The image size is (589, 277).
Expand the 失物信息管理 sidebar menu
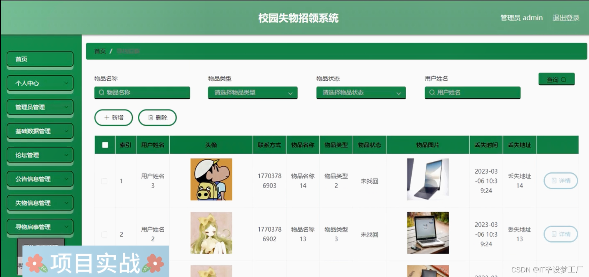(x=40, y=203)
